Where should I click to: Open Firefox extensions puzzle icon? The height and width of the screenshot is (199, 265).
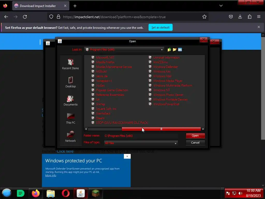click(x=249, y=17)
